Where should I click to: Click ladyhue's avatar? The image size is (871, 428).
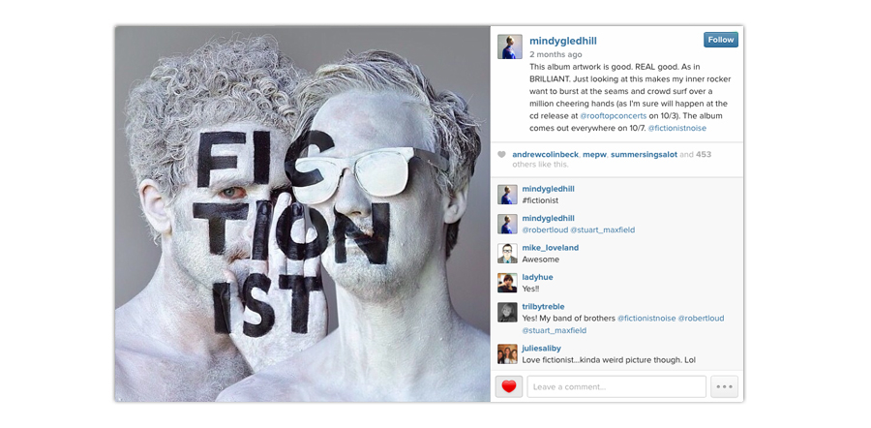pyautogui.click(x=507, y=283)
